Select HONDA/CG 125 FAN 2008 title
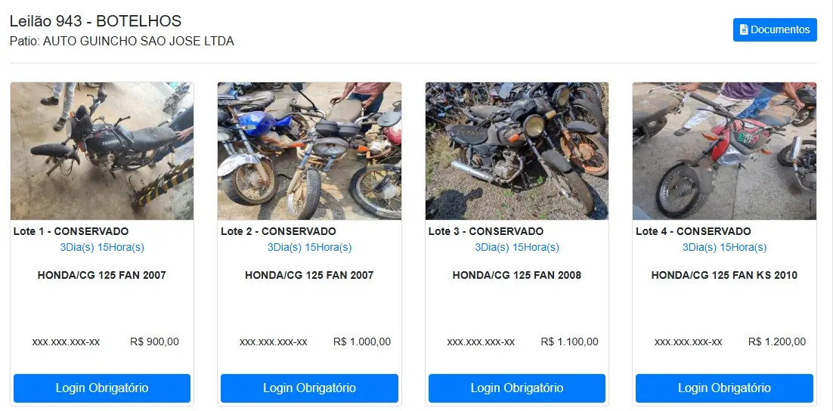Image resolution: width=833 pixels, height=411 pixels. pos(517,275)
